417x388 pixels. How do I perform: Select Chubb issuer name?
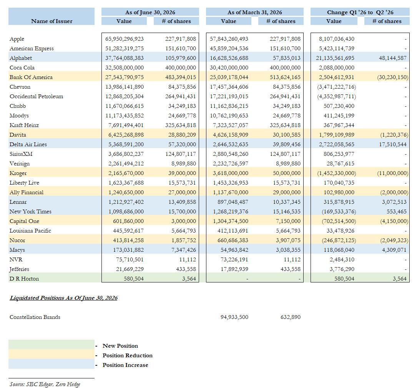(18, 106)
